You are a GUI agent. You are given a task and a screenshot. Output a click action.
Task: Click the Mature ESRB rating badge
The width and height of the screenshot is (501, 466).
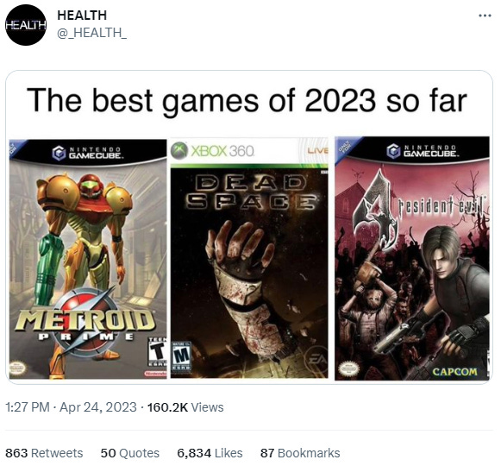181,356
